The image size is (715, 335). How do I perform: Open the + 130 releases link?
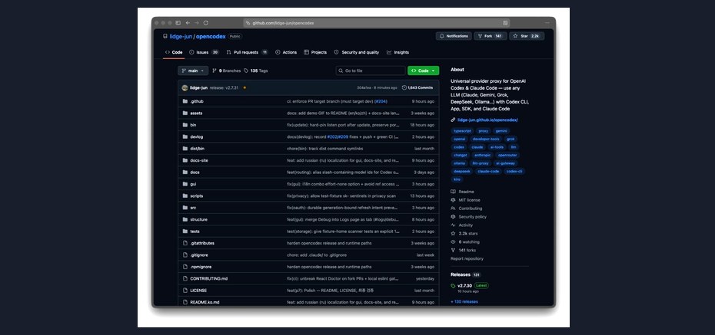point(464,301)
